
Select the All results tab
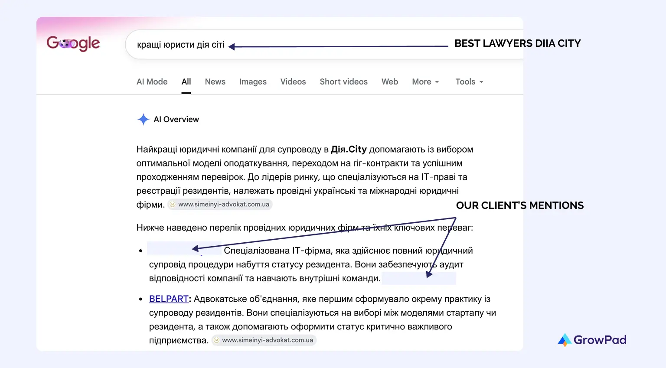pyautogui.click(x=186, y=81)
